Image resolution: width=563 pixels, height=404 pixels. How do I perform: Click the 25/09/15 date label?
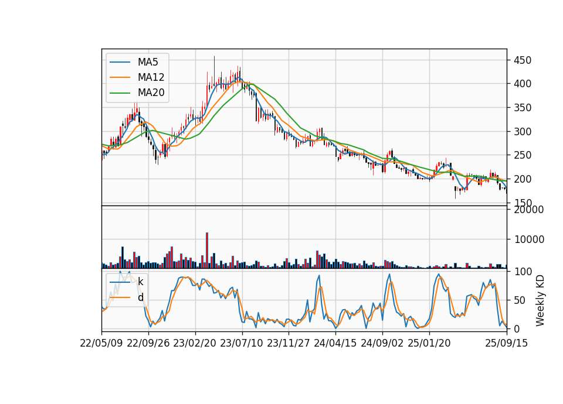click(507, 343)
